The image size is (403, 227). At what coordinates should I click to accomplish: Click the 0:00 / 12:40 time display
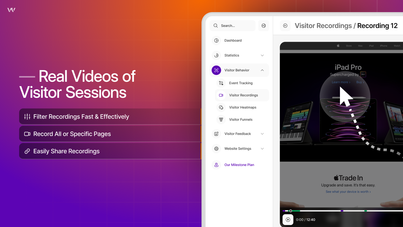click(306, 220)
